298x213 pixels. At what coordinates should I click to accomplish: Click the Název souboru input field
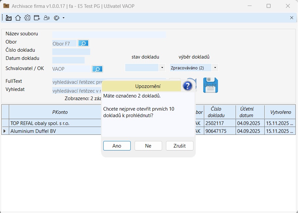109,34
